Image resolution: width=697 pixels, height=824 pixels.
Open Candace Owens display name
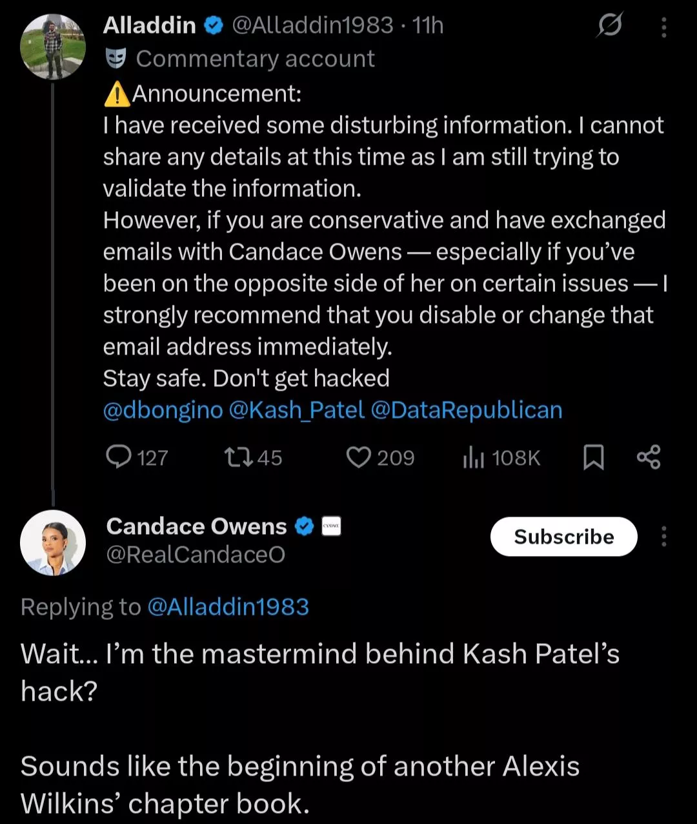pyautogui.click(x=196, y=526)
